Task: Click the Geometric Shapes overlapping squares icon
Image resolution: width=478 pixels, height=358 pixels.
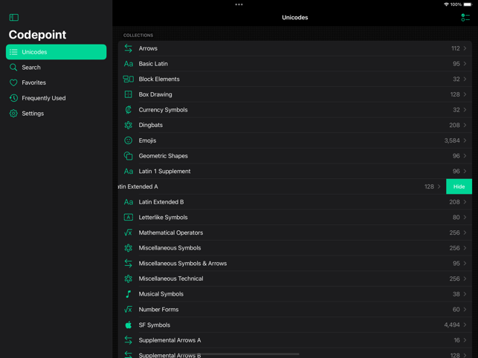Action: coord(129,156)
